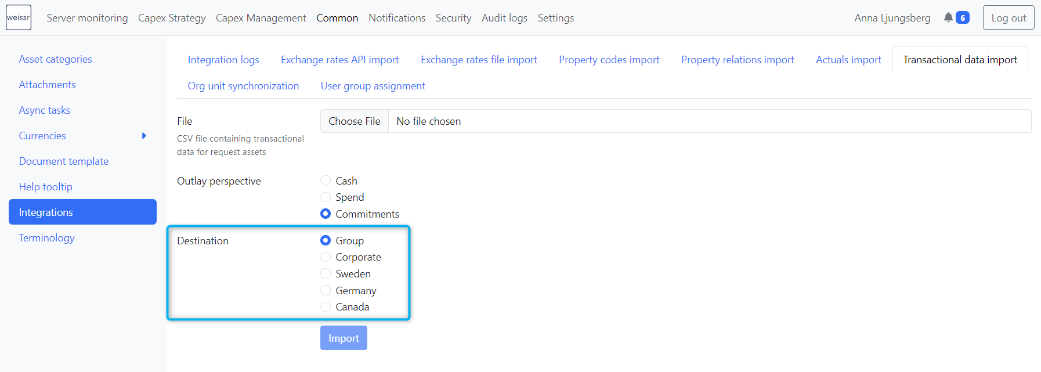
Task: Open the User group assignment tab
Action: tap(373, 86)
